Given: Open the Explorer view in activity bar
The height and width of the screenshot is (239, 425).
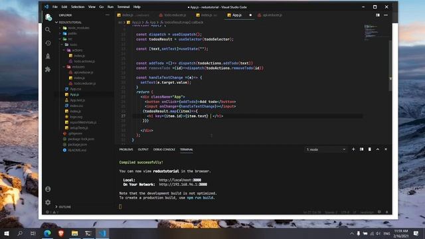Looking at the screenshot, I should click(48, 17).
